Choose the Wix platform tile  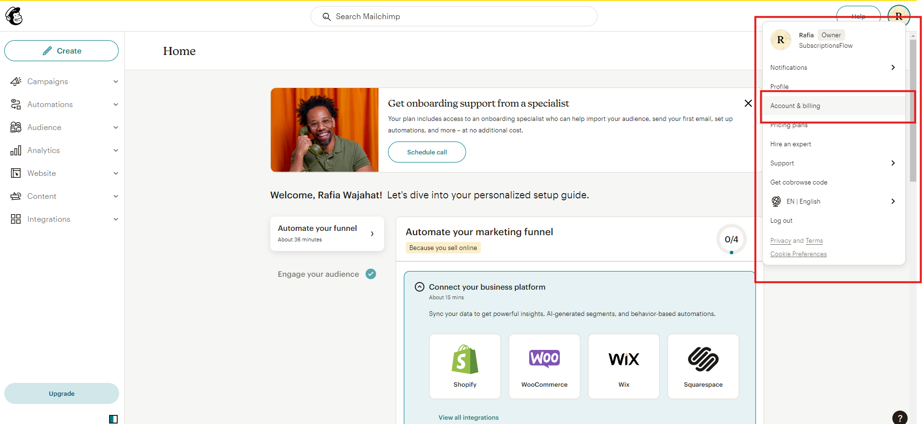623,366
